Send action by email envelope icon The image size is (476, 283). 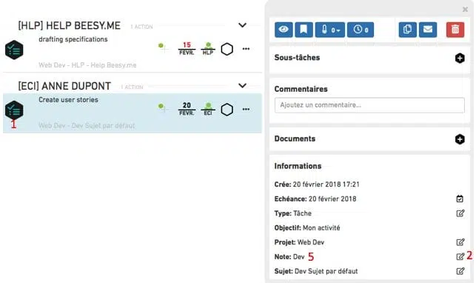pyautogui.click(x=428, y=30)
